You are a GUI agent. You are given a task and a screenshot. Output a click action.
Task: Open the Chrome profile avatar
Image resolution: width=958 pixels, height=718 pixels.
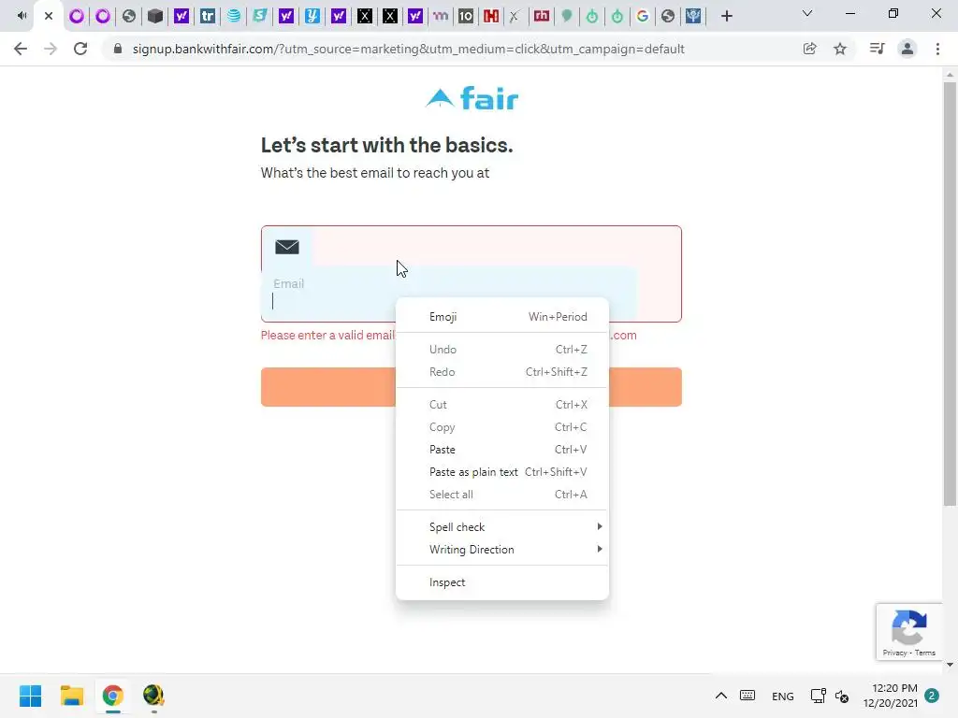(x=907, y=49)
